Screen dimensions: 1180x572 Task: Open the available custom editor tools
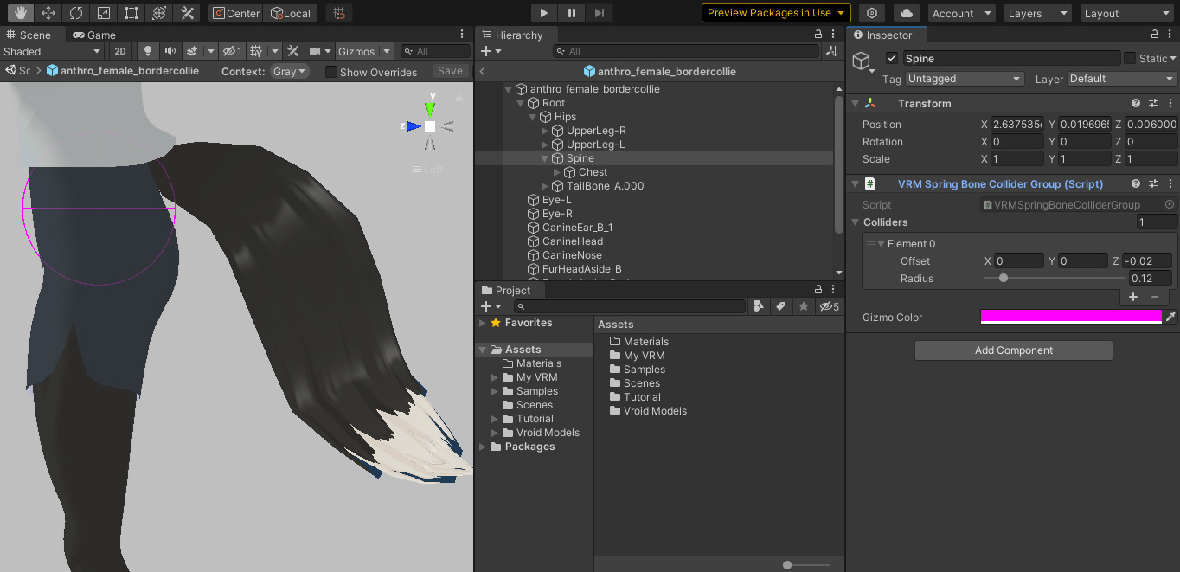[x=186, y=12]
